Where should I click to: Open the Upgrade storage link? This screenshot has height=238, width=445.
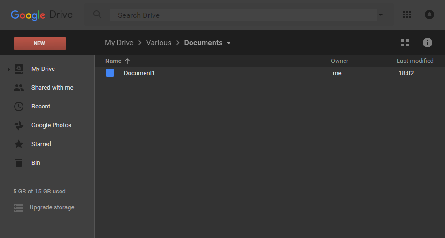[52, 207]
